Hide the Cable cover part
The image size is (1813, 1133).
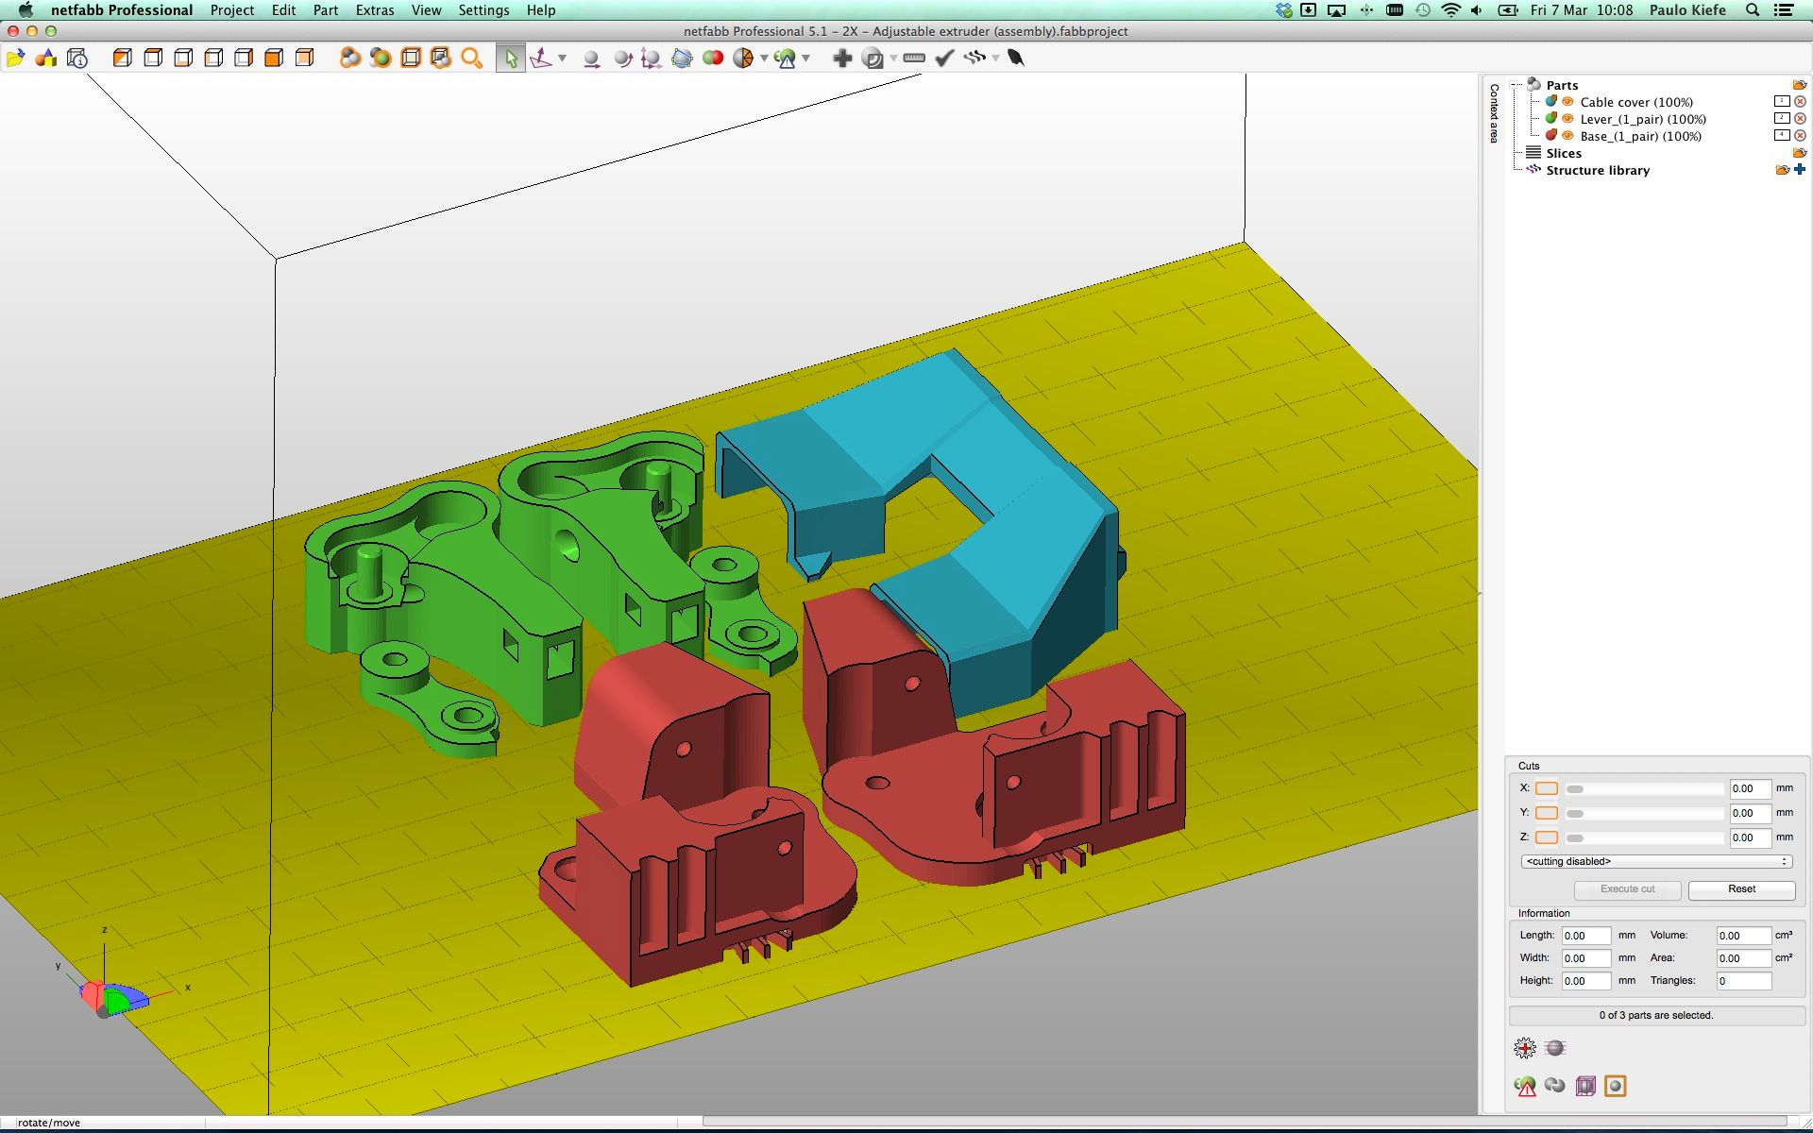[1567, 102]
